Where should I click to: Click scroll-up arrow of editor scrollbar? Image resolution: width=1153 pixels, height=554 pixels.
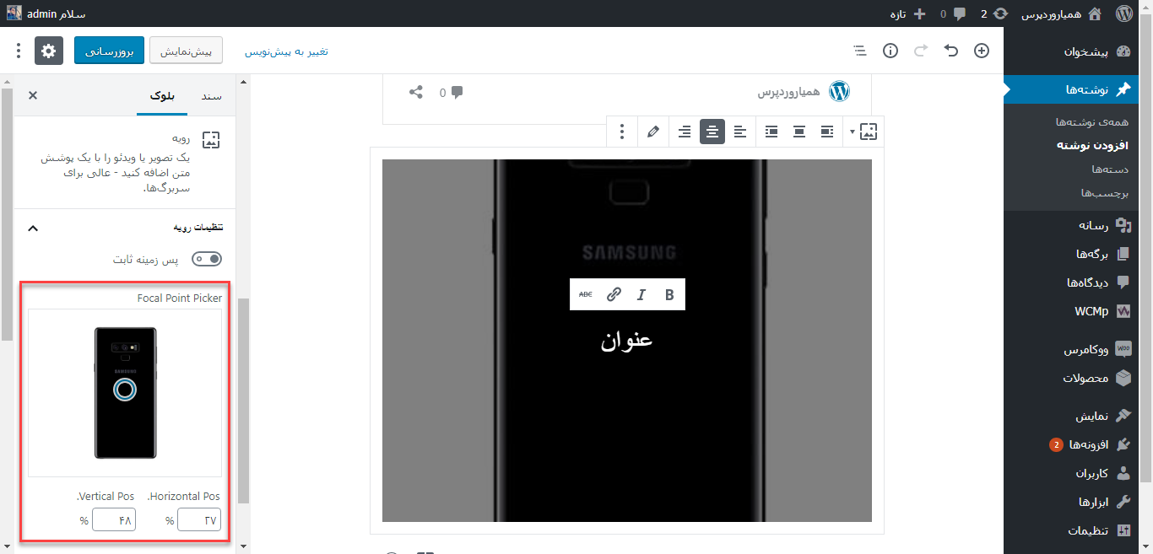244,83
